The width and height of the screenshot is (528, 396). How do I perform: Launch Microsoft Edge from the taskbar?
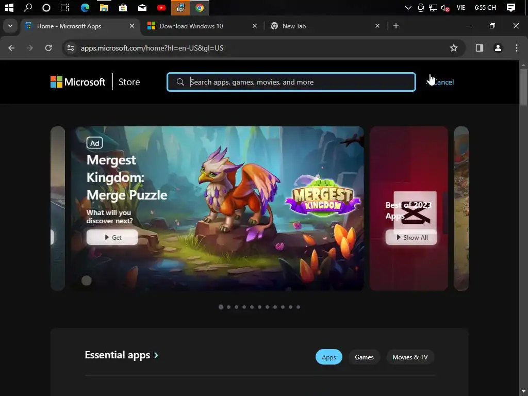pos(85,7)
